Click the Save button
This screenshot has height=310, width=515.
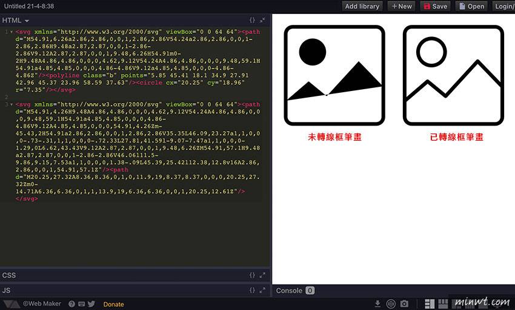[x=435, y=6]
